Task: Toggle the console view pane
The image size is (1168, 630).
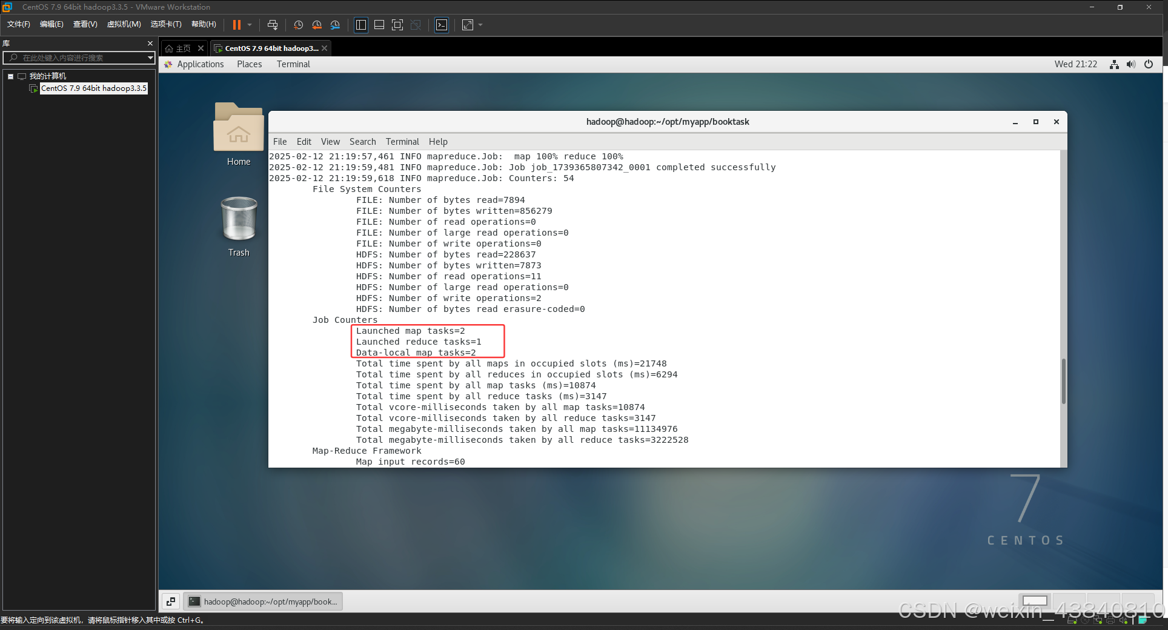Action: [442, 25]
